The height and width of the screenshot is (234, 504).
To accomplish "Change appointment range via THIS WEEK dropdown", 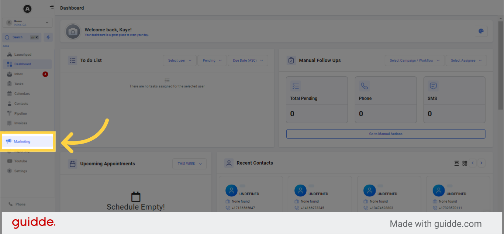I will (189, 164).
